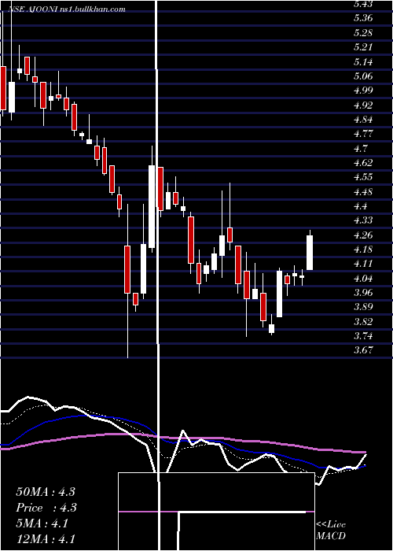Click the 5.21 price axis label
Screen dimensions: 393x551
(x=363, y=47)
